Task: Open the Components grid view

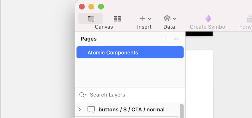Action: [117, 19]
